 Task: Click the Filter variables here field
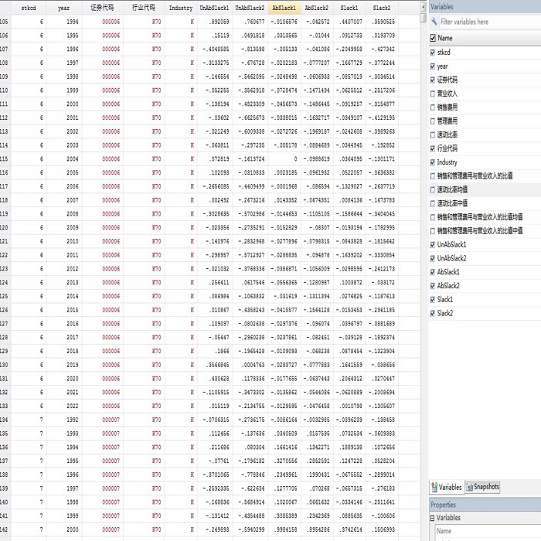(x=490, y=22)
